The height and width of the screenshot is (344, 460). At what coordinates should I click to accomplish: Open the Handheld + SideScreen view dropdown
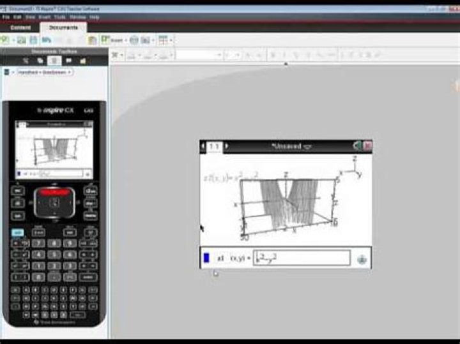click(45, 72)
